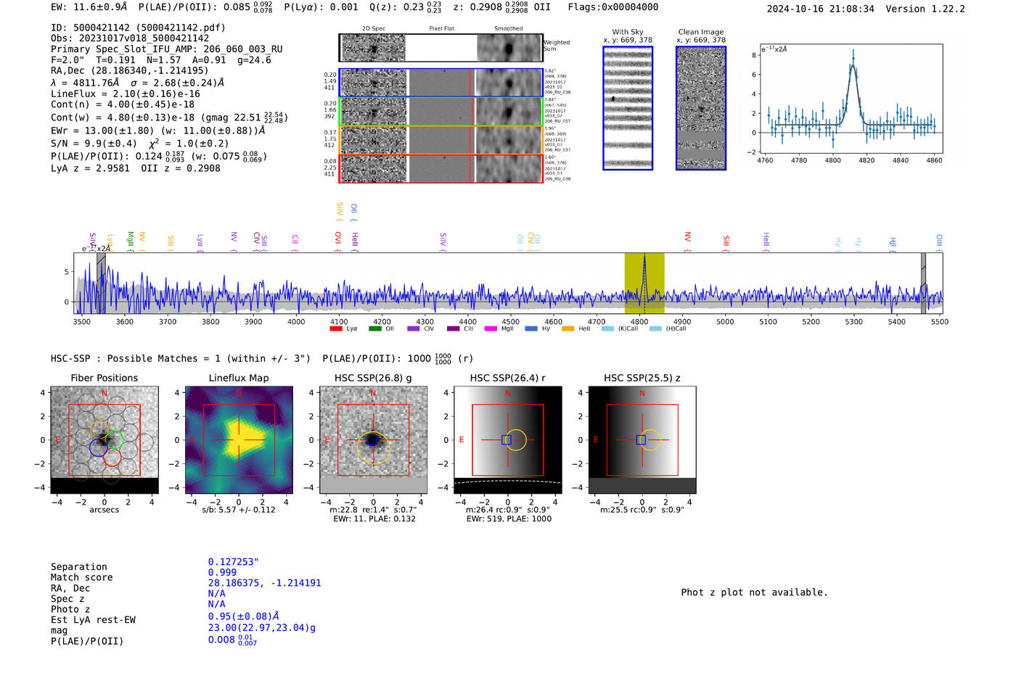
Task: Select the orange HeII legend swatch
Action: (x=568, y=328)
